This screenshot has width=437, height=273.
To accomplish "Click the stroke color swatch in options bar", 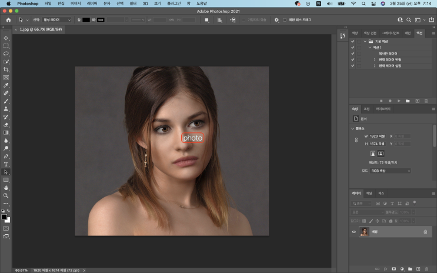I will point(101,20).
